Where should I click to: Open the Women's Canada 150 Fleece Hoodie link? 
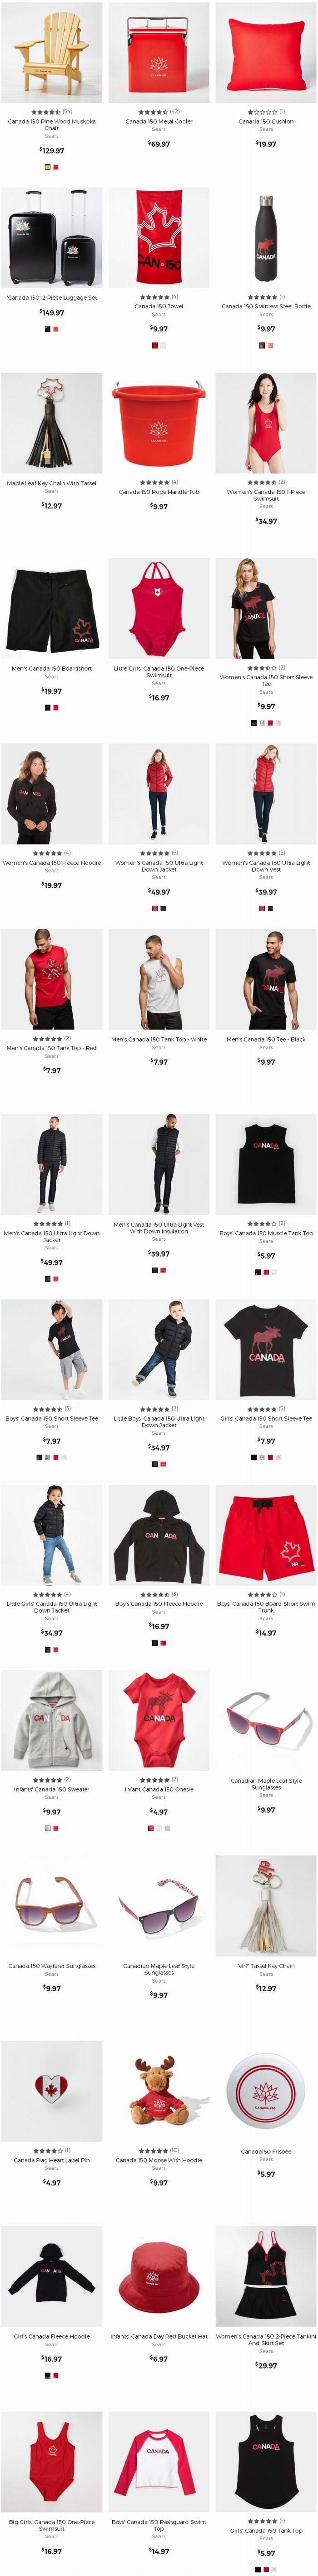tap(51, 862)
